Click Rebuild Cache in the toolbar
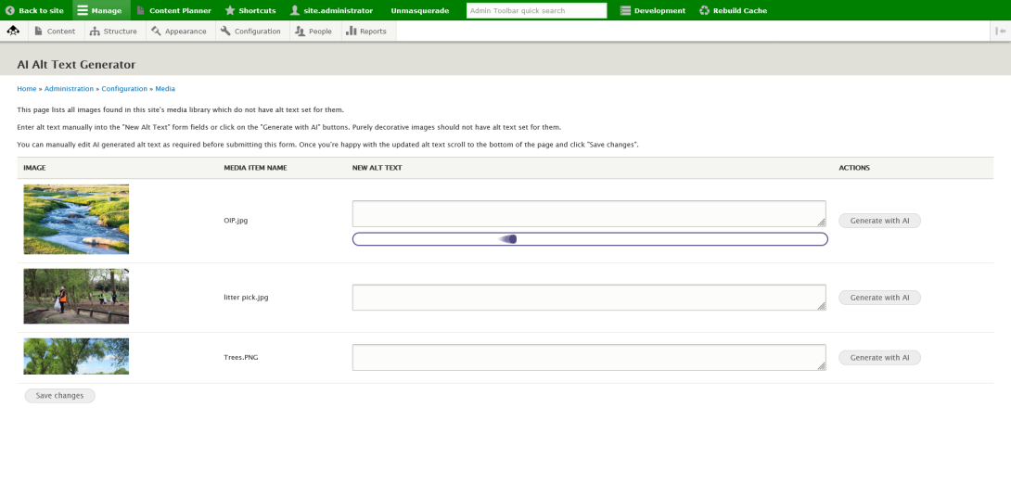 pyautogui.click(x=733, y=10)
